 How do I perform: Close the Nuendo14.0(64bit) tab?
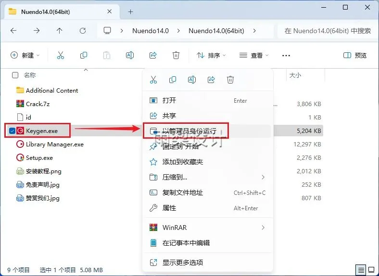pyautogui.click(x=109, y=12)
